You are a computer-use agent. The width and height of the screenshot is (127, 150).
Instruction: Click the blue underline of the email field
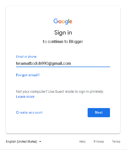coord(63,67)
